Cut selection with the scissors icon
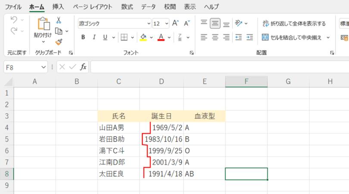This screenshot has height=194, width=349. point(59,20)
